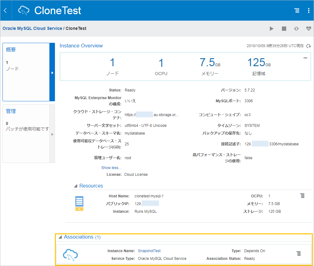The width and height of the screenshot is (314, 266).
Task: Click the 125 GB storage summary figure
Action: click(259, 62)
